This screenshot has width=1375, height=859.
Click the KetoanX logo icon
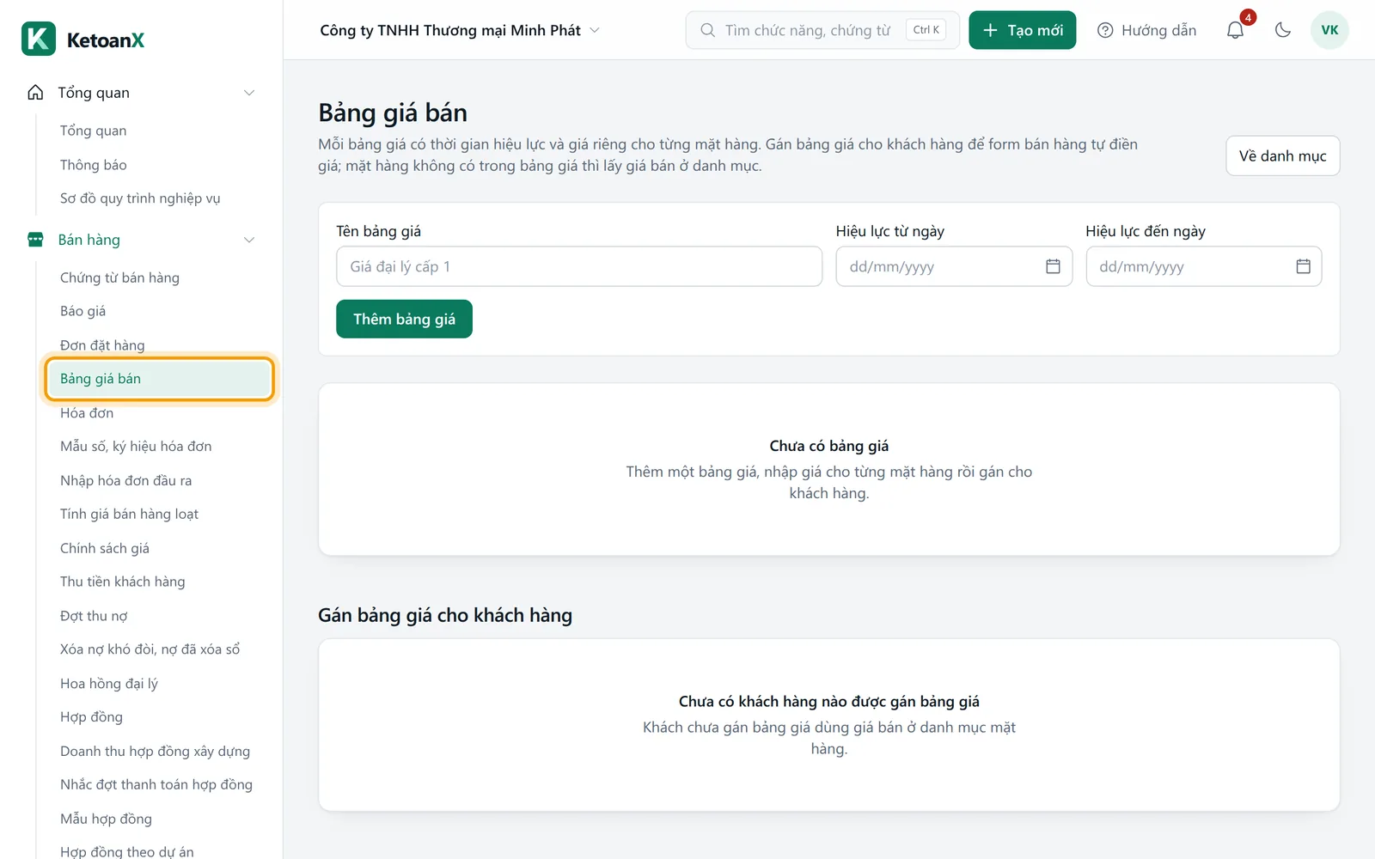pos(39,39)
